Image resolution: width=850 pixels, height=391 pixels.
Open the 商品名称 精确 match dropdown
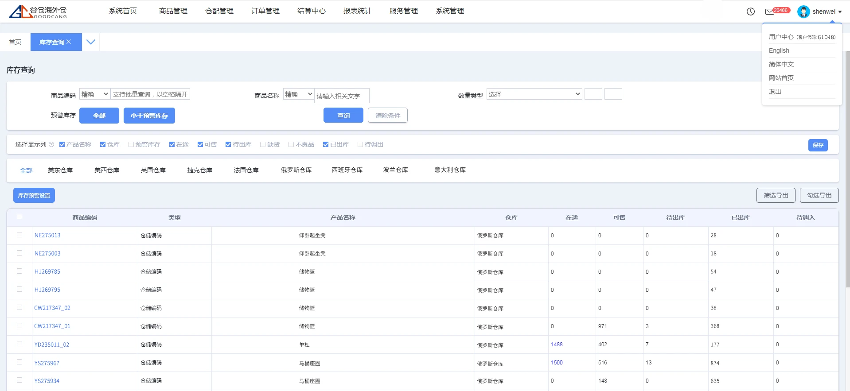pos(298,94)
